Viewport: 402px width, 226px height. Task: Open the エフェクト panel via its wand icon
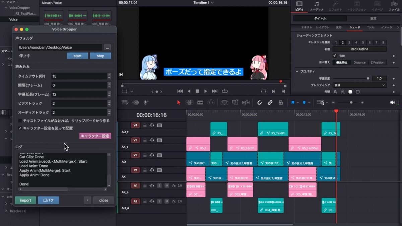click(335, 7)
